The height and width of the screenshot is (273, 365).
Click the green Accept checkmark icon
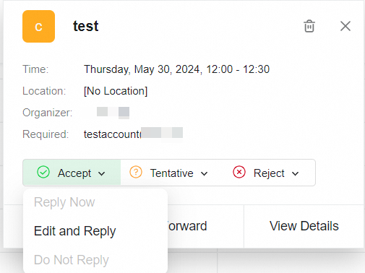coord(43,172)
